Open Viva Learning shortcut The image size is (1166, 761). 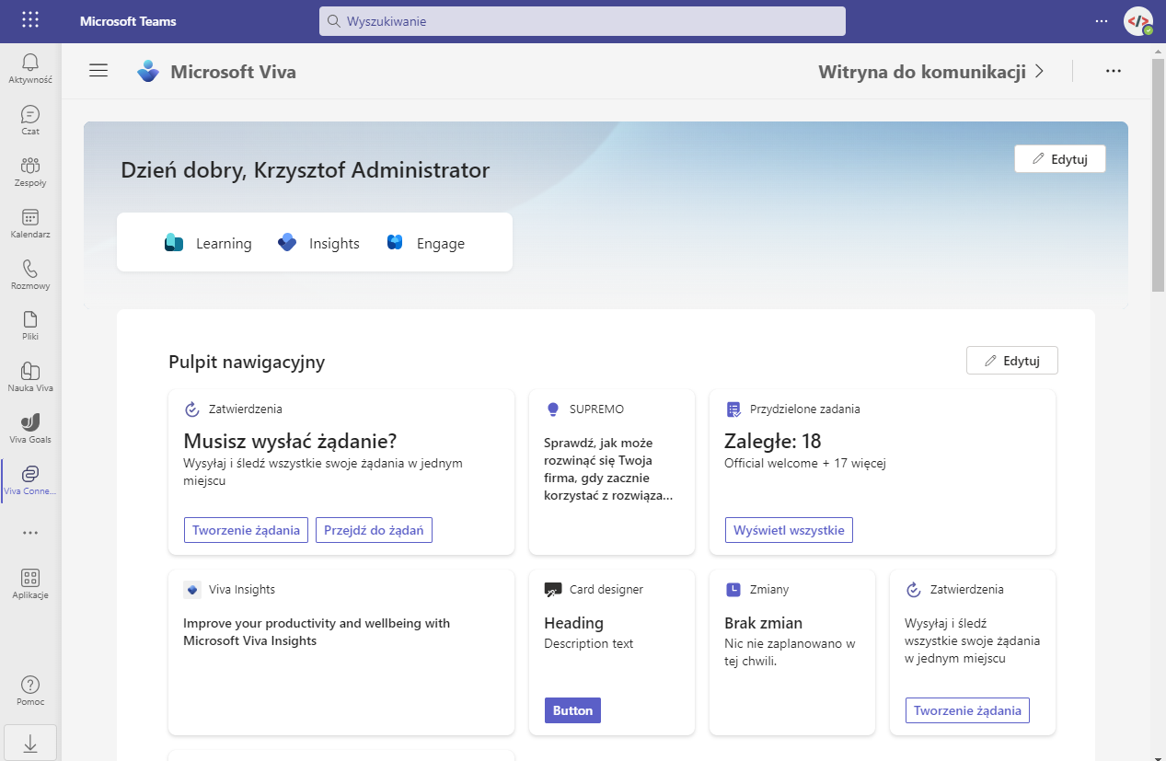pyautogui.click(x=207, y=243)
